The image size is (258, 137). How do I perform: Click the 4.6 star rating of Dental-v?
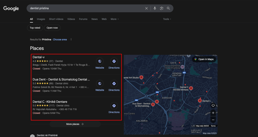point(41,61)
